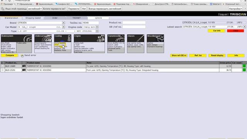View photo of product 8620 14689
Screen dimensions: 247x139
(x=24, y=66)
